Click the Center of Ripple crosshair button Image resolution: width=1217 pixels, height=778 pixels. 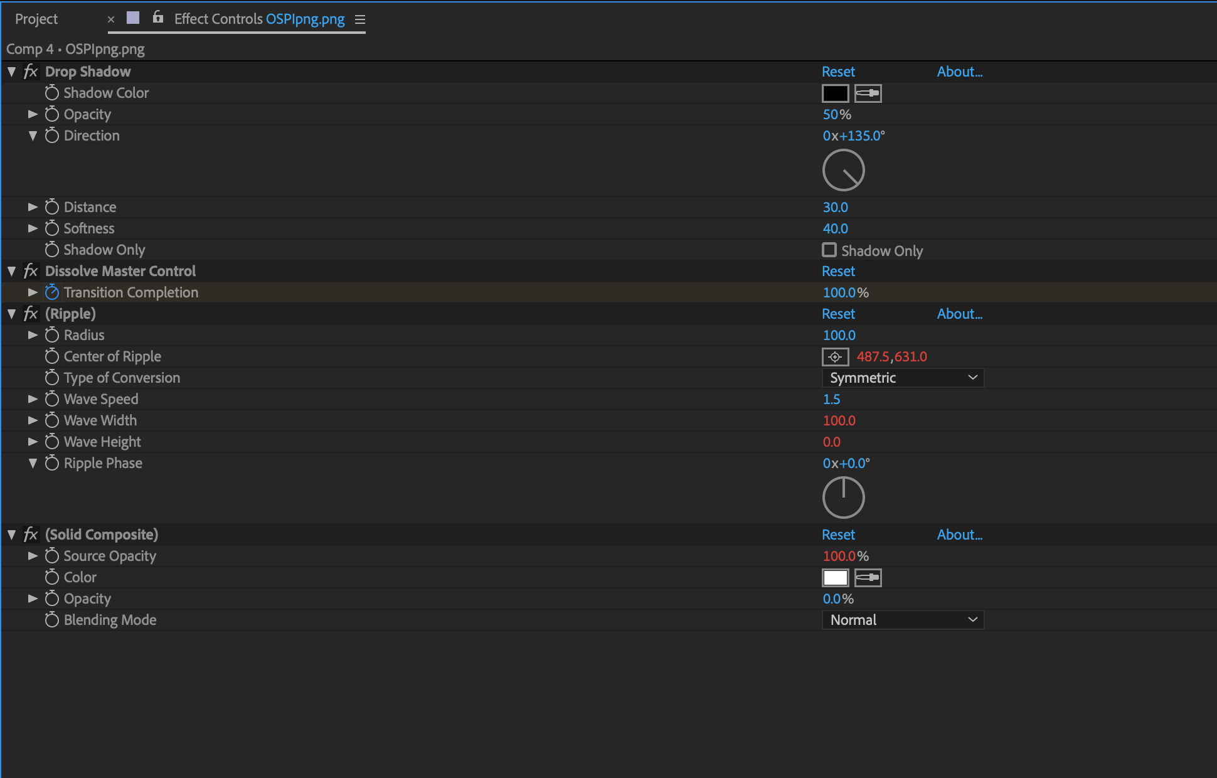point(835,357)
